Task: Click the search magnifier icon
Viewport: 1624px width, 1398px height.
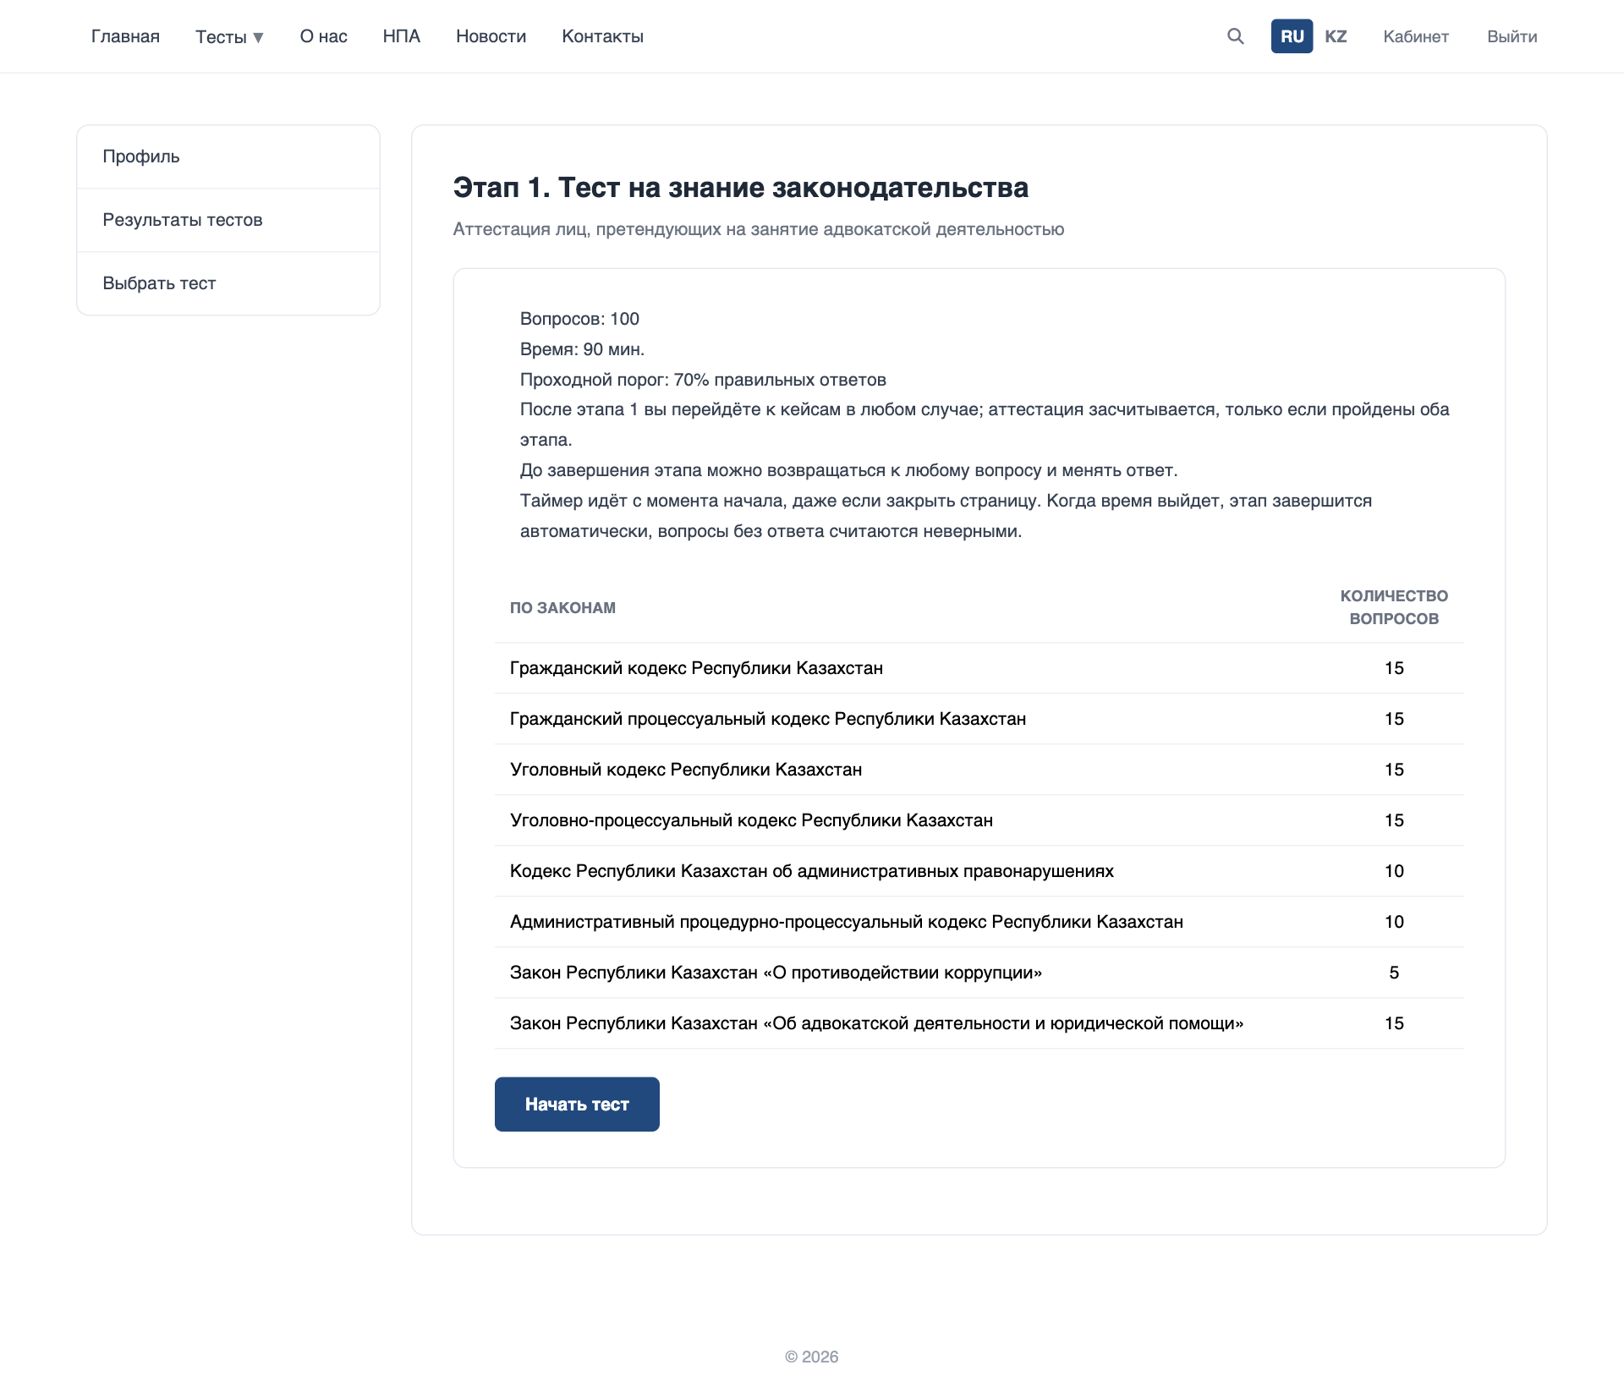Action: coord(1236,36)
